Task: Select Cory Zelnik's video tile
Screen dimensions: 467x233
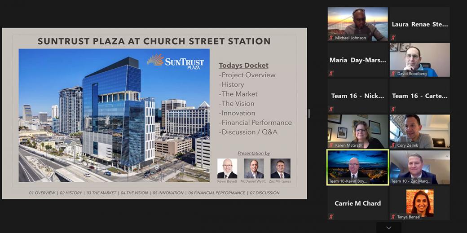Action: 420,132
